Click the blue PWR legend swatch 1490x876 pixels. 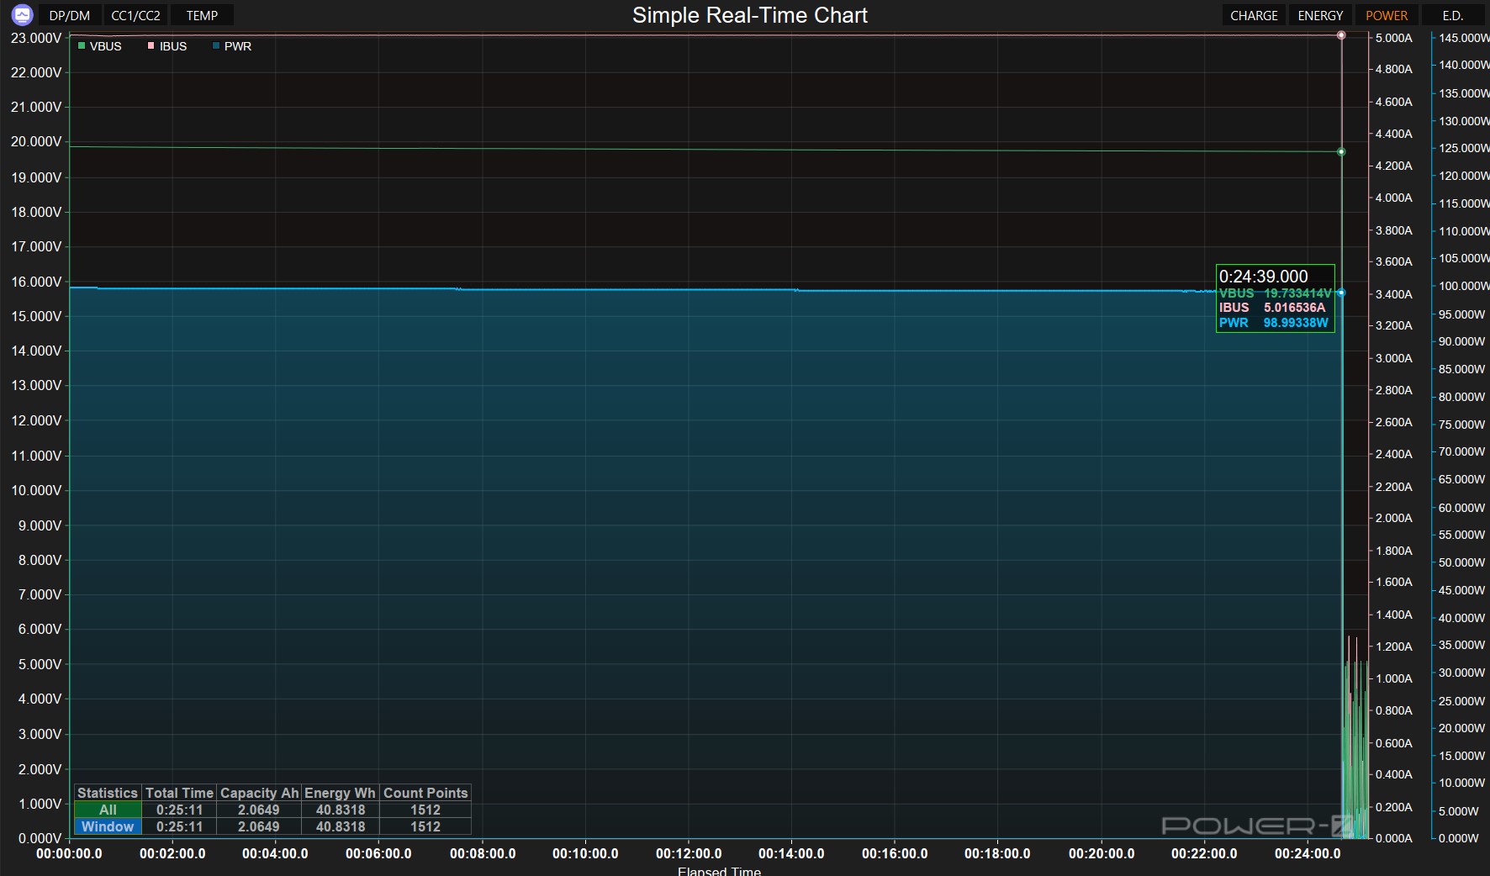[216, 46]
